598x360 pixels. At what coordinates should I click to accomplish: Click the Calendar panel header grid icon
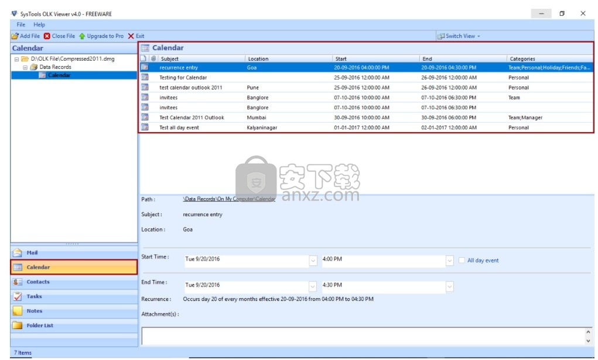tap(145, 48)
